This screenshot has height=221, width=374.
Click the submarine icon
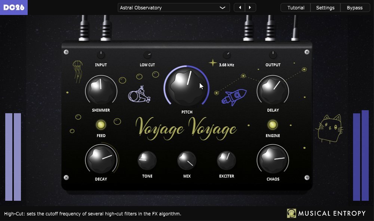tap(139, 94)
